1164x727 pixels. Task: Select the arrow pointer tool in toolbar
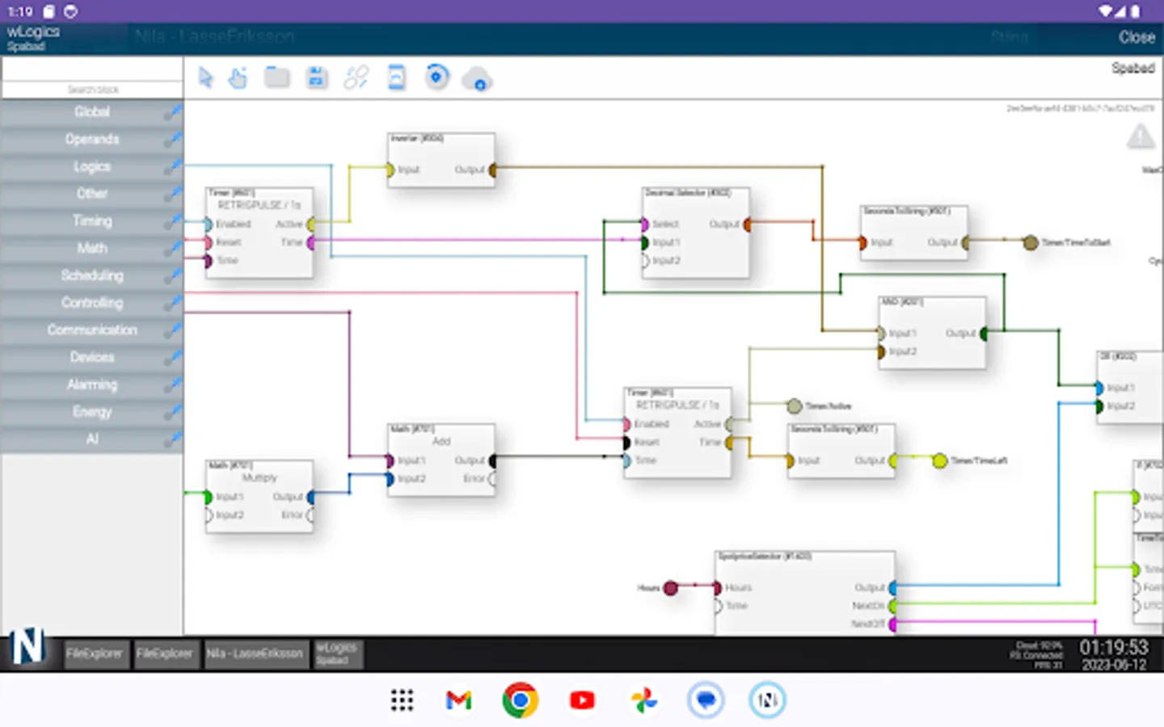pyautogui.click(x=205, y=78)
